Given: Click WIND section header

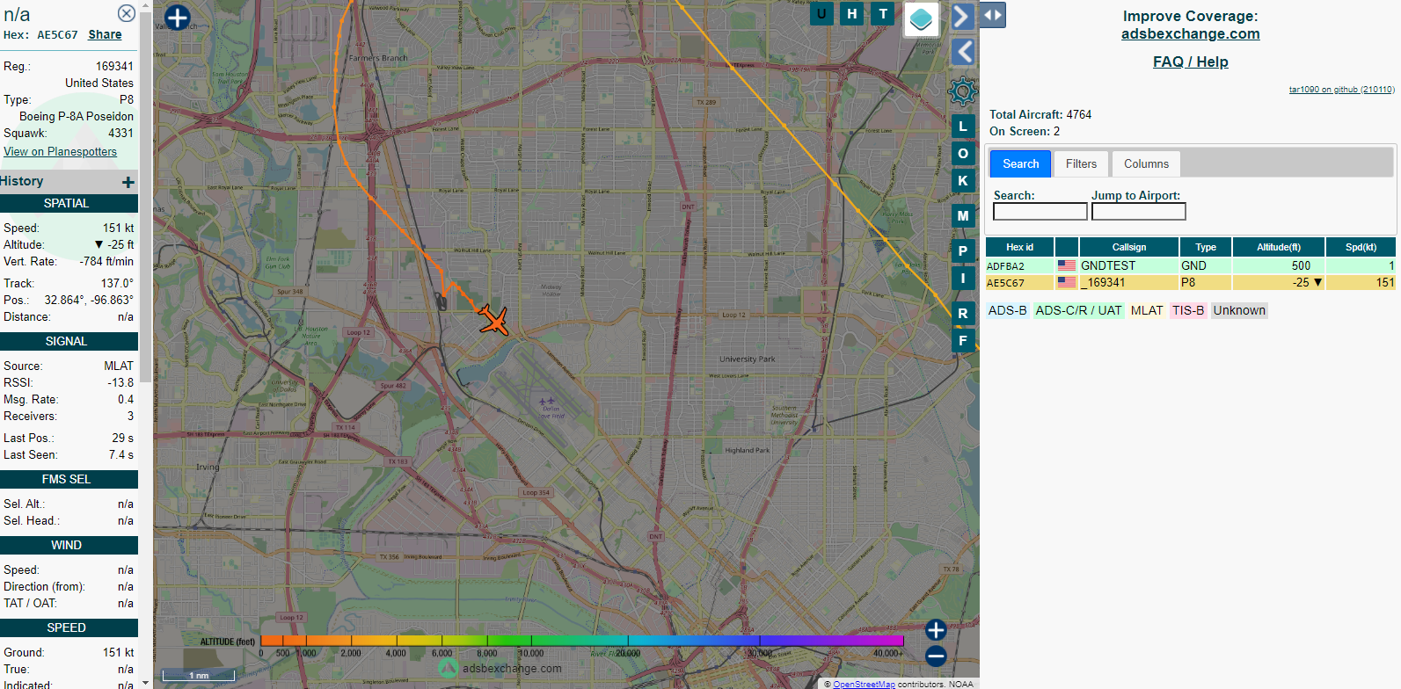Looking at the screenshot, I should tap(69, 545).
